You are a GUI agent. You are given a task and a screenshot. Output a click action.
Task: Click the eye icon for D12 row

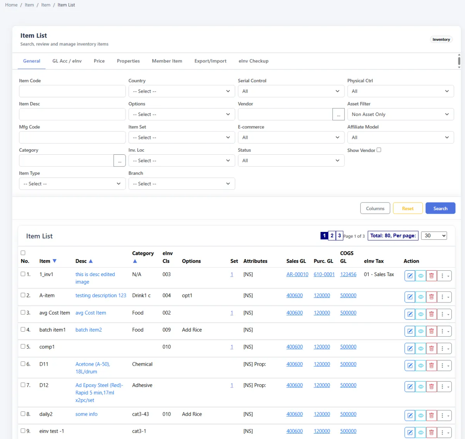420,387
